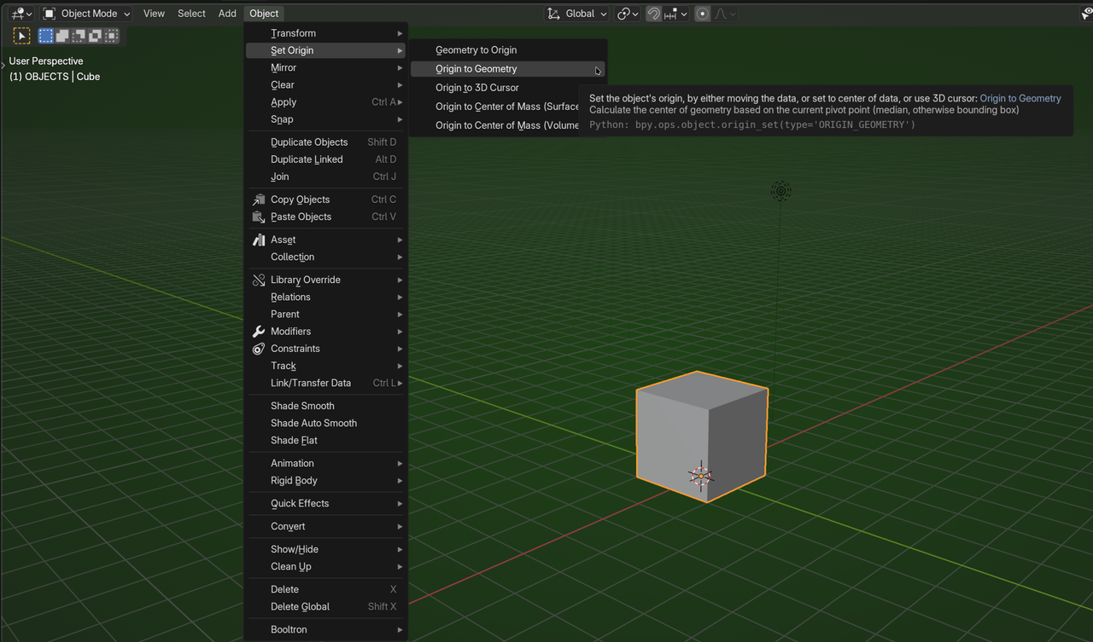Choose the Subtract selection mode icon
Image resolution: width=1093 pixels, height=642 pixels.
pos(79,36)
